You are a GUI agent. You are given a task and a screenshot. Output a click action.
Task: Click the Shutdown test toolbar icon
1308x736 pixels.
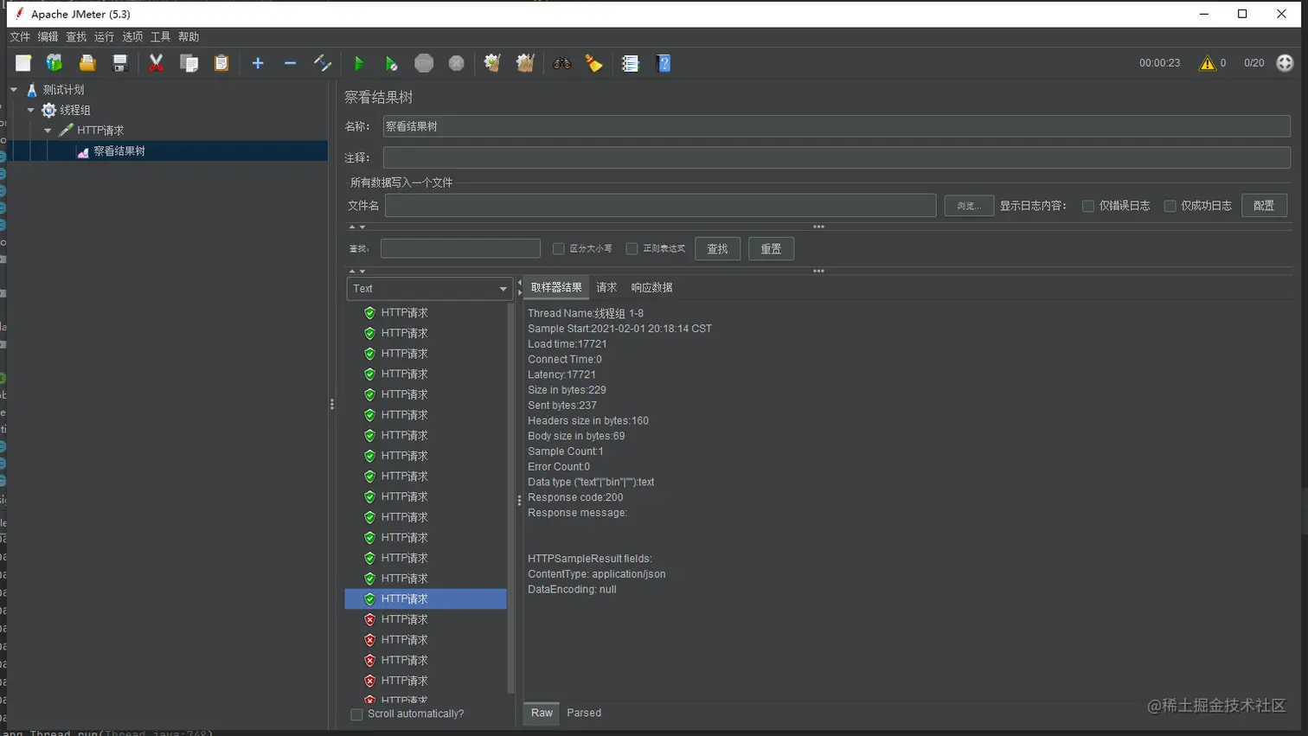point(457,63)
